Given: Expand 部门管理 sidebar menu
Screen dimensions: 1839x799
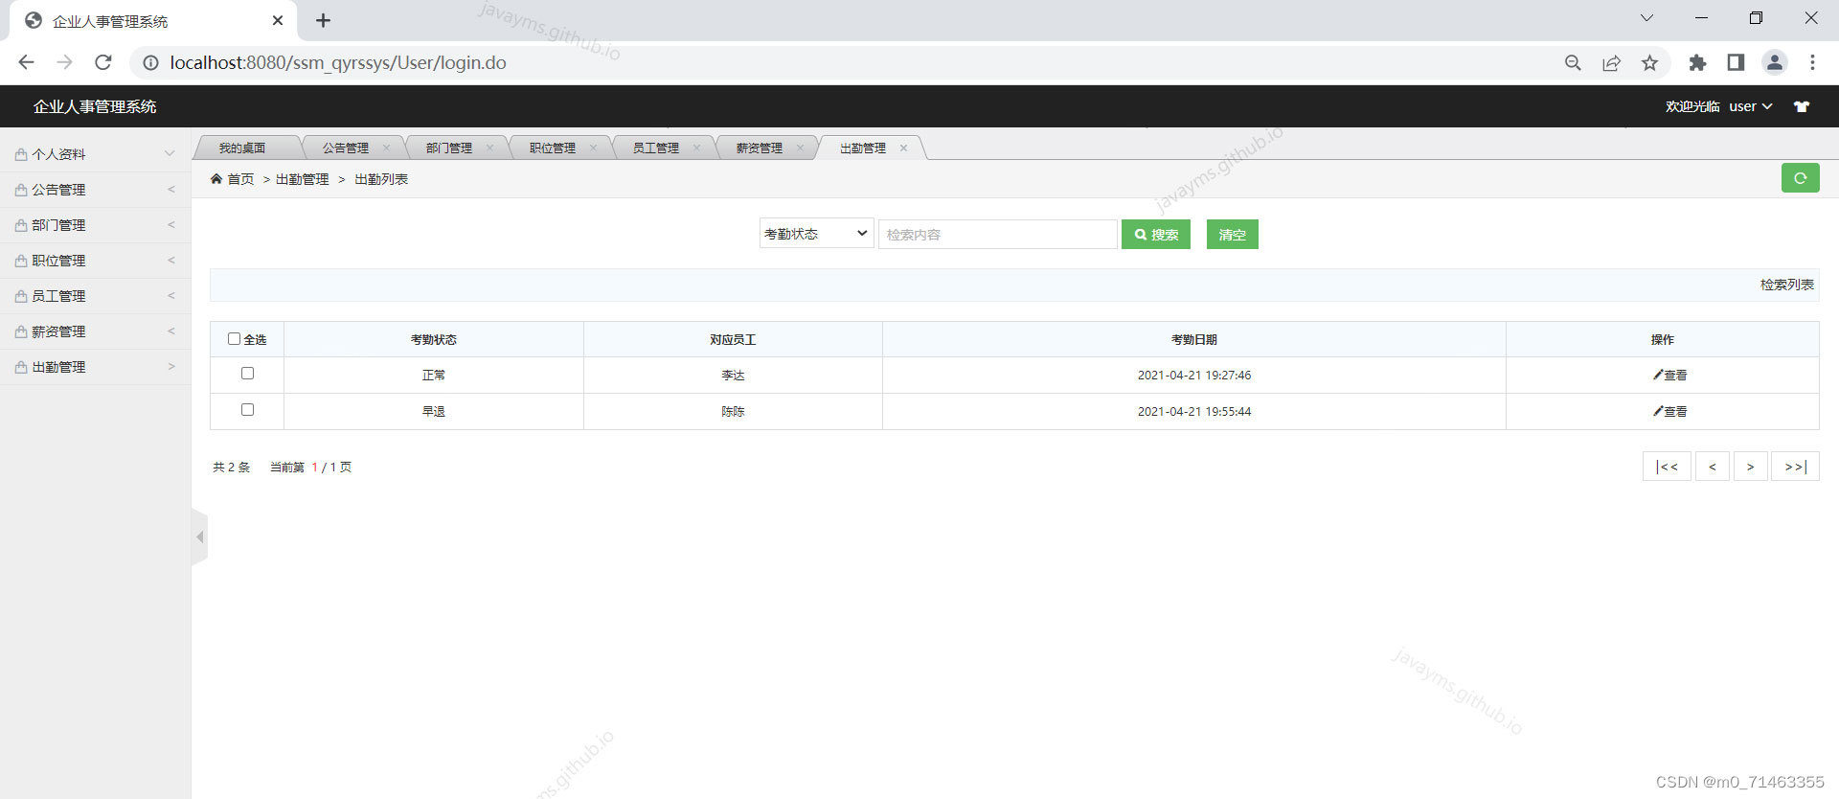Looking at the screenshot, I should (x=96, y=225).
